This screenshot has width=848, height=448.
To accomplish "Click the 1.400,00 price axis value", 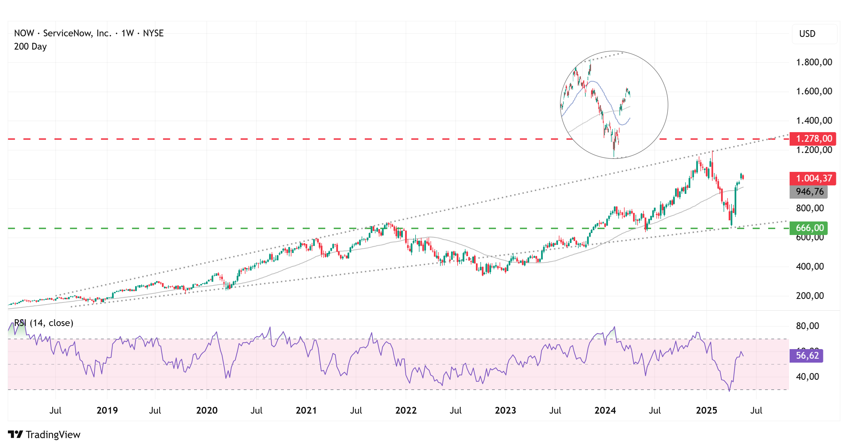I will [x=814, y=120].
